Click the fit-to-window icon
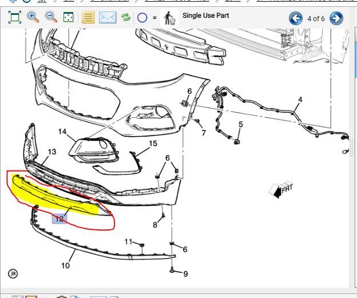This screenshot has width=357, height=298. click(x=15, y=18)
